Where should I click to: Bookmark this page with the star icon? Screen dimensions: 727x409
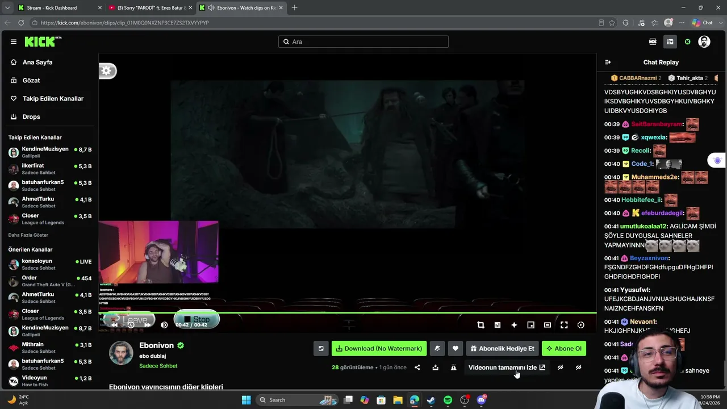pyautogui.click(x=612, y=23)
